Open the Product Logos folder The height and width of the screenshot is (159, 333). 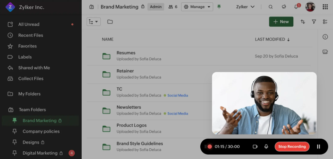131,126
